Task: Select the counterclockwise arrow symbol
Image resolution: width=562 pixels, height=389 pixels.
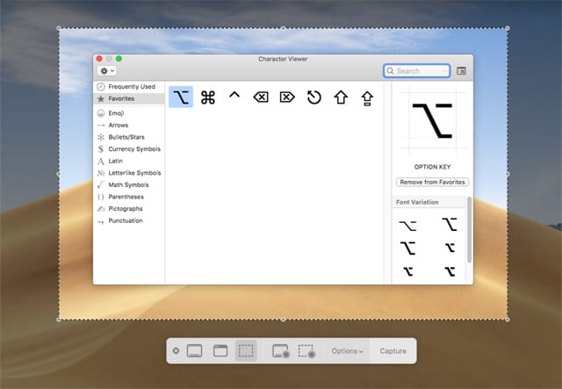Action: point(313,97)
